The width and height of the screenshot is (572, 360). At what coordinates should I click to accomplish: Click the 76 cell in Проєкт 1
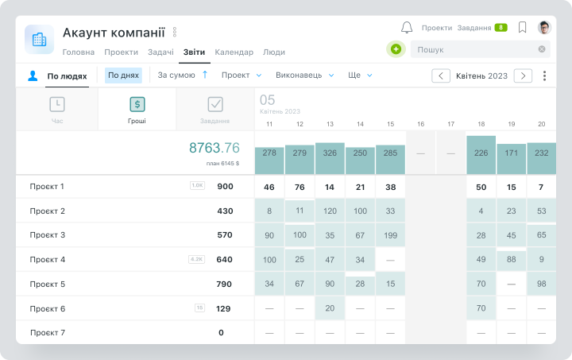click(300, 187)
